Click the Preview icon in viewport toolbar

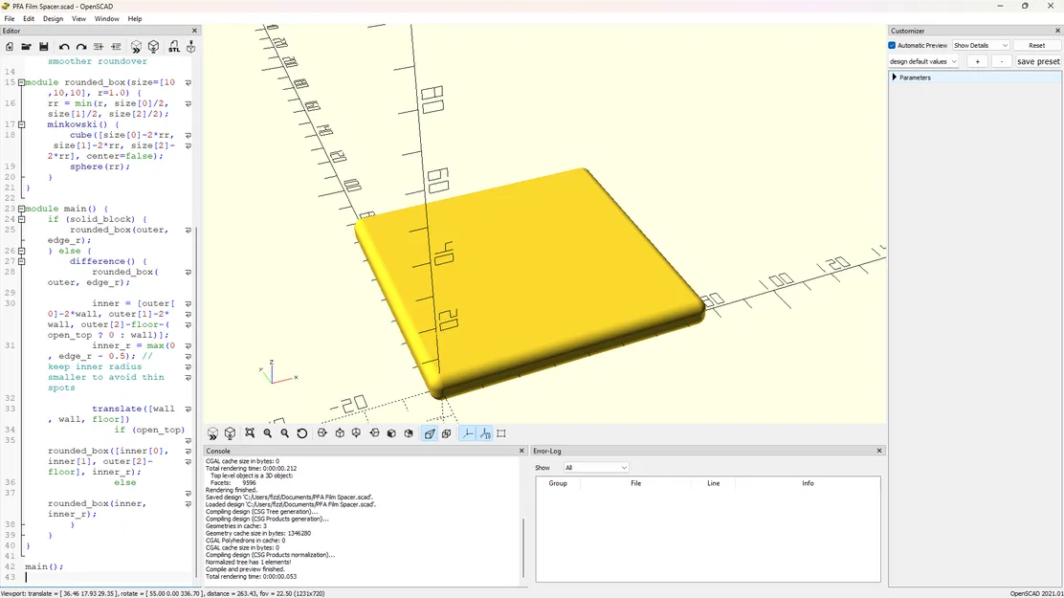tap(213, 433)
